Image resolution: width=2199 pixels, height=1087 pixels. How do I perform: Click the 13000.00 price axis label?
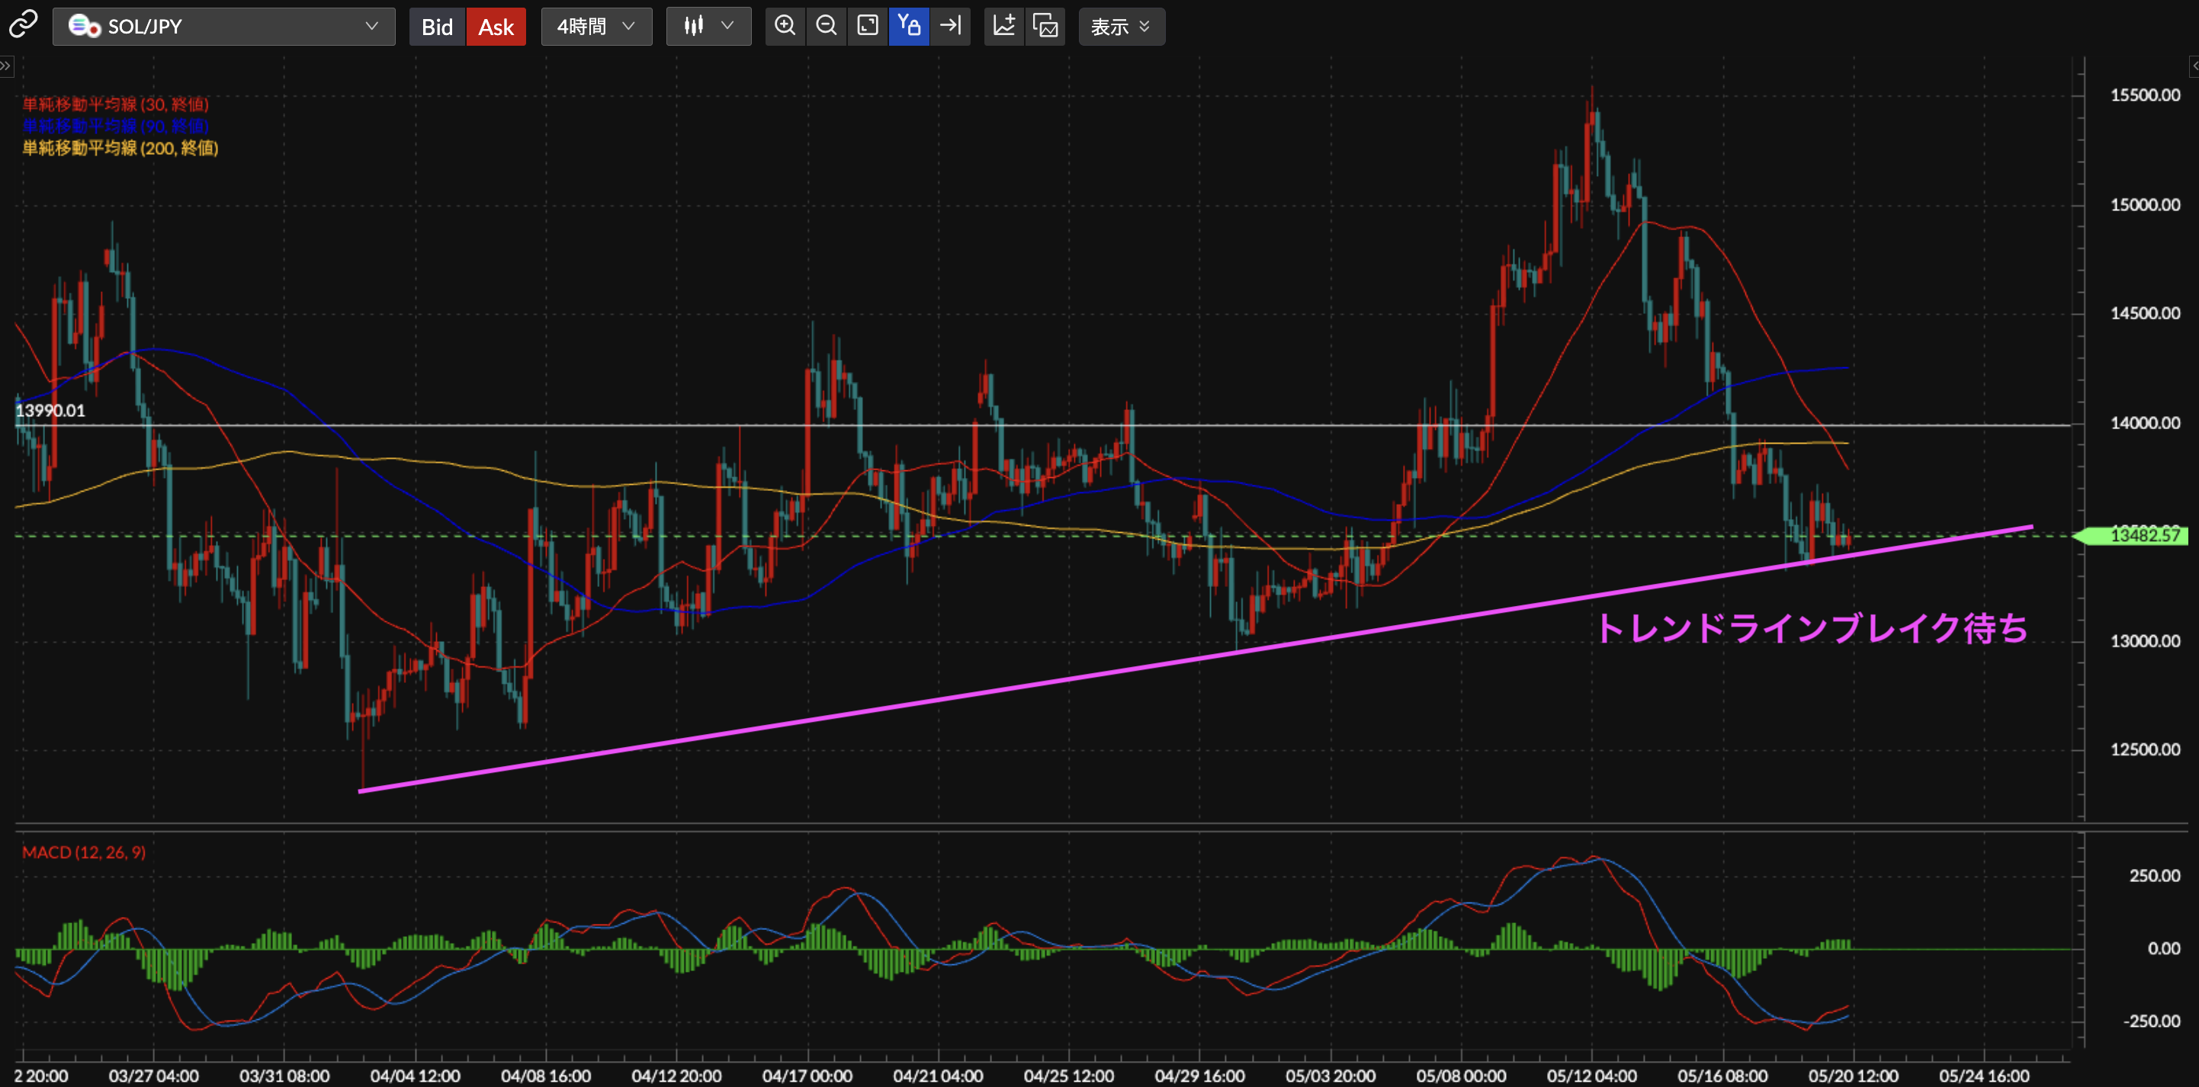pyautogui.click(x=2144, y=641)
